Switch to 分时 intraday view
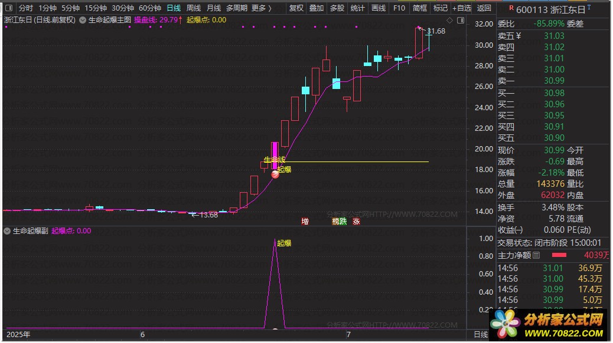613x343 pixels. pyautogui.click(x=26, y=8)
